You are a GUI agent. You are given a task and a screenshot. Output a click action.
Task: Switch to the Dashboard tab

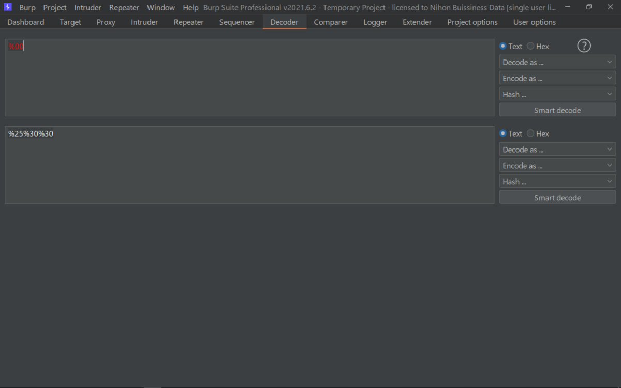pyautogui.click(x=26, y=22)
